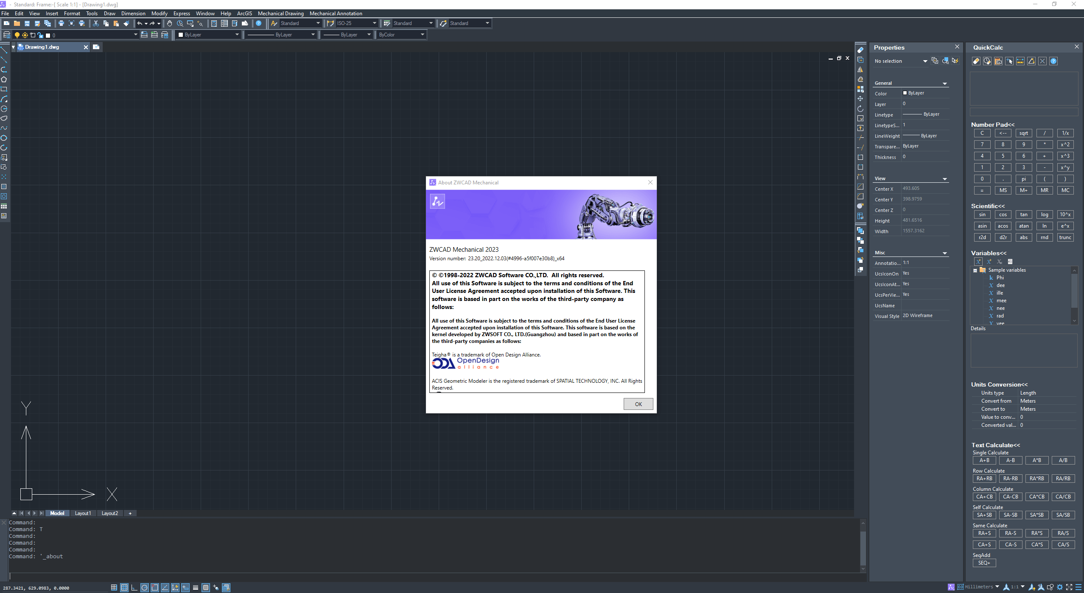The image size is (1084, 593).
Task: Switch to the Layout1 tab
Action: coord(83,513)
